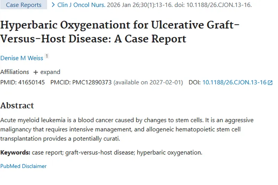Click the plus icon next to expand
The width and height of the screenshot is (278, 185).
pyautogui.click(x=36, y=72)
